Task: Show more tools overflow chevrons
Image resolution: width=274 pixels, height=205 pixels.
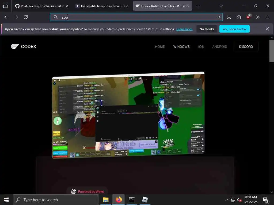Action: pyautogui.click(x=258, y=17)
